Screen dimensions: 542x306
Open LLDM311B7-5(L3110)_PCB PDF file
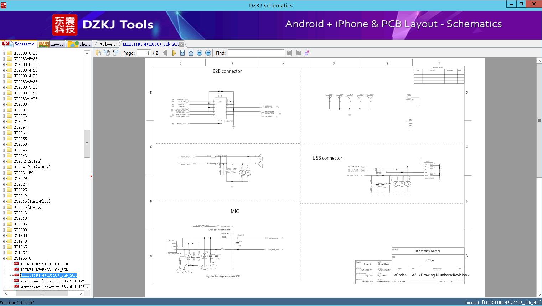(x=44, y=270)
